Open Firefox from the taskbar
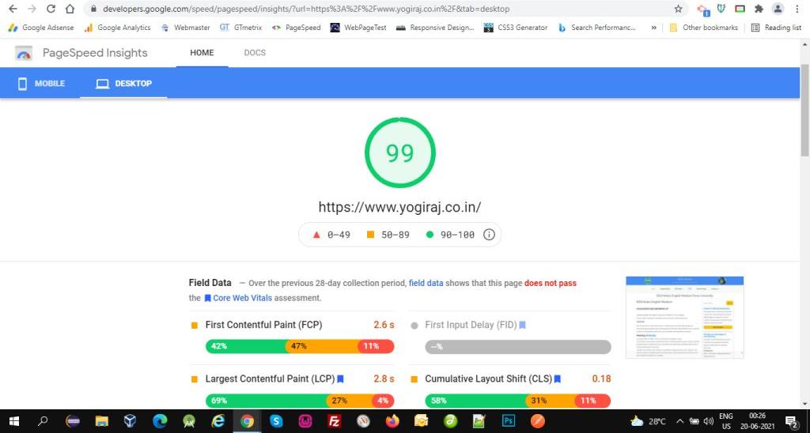Viewport: 810px width, 433px height. coord(392,421)
